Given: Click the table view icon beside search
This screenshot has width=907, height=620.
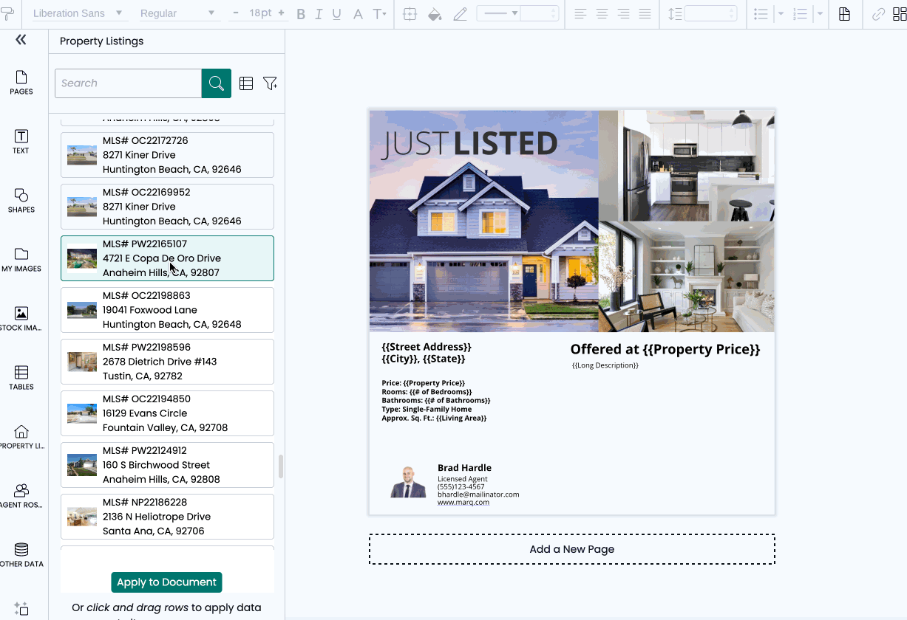Looking at the screenshot, I should tap(246, 83).
